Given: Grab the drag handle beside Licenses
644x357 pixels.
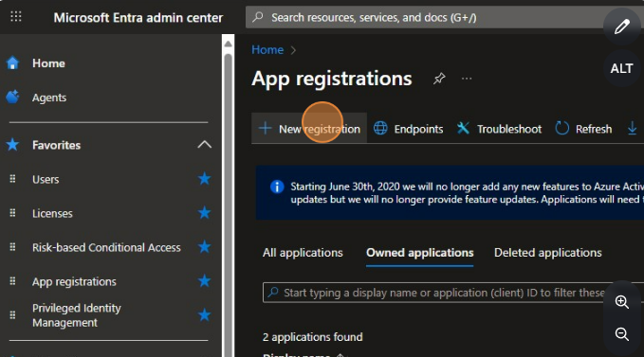Looking at the screenshot, I should 12,213.
